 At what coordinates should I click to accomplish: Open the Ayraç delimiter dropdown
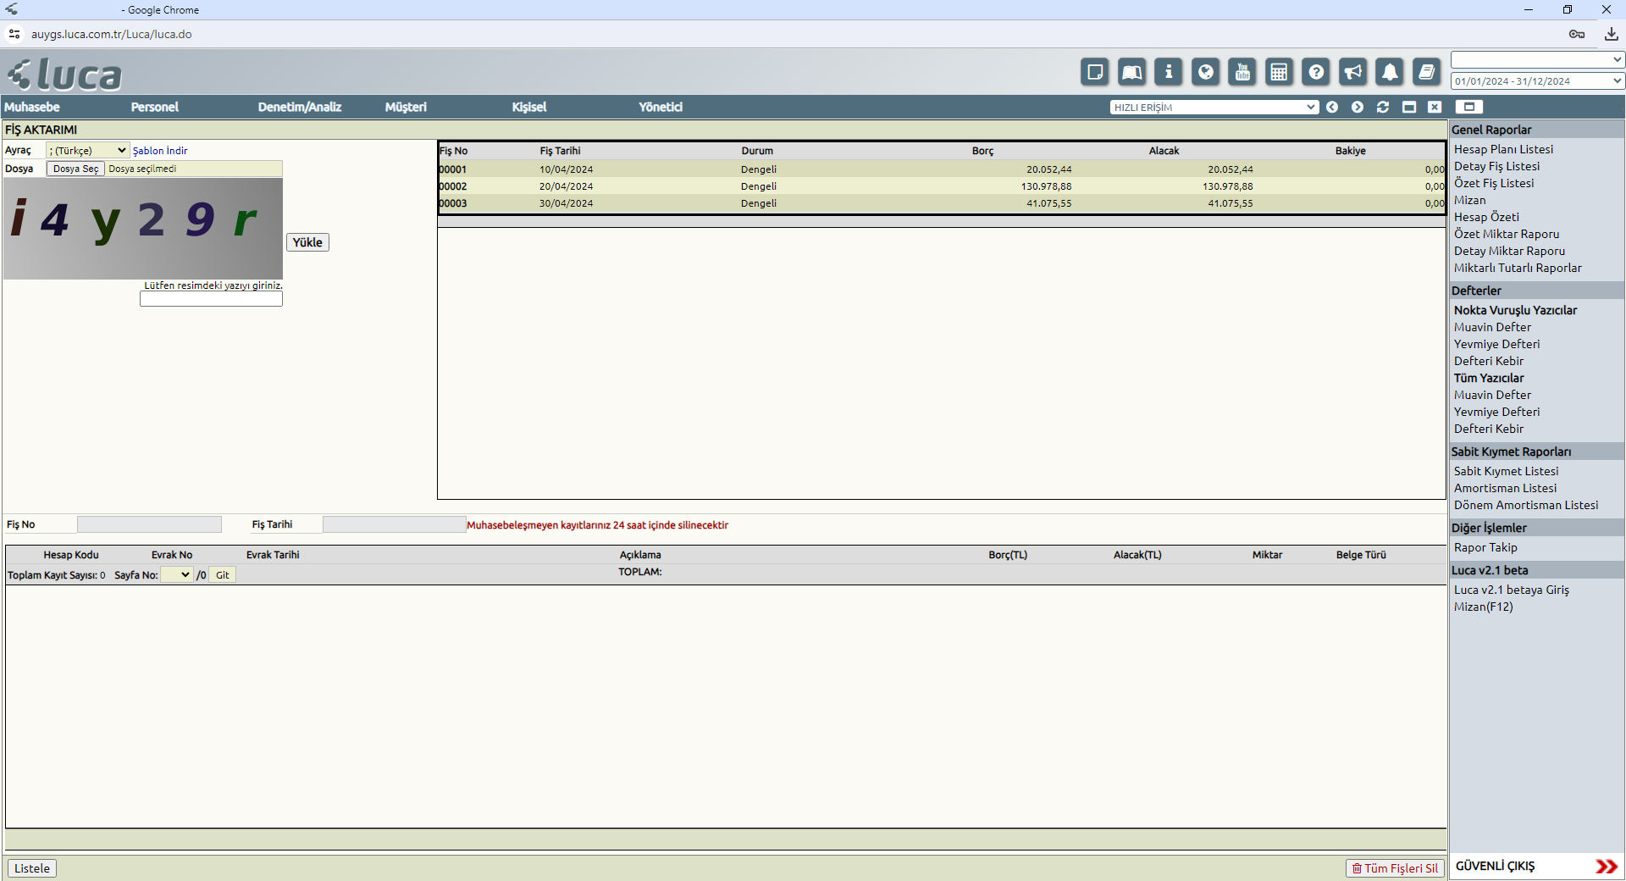(x=87, y=150)
